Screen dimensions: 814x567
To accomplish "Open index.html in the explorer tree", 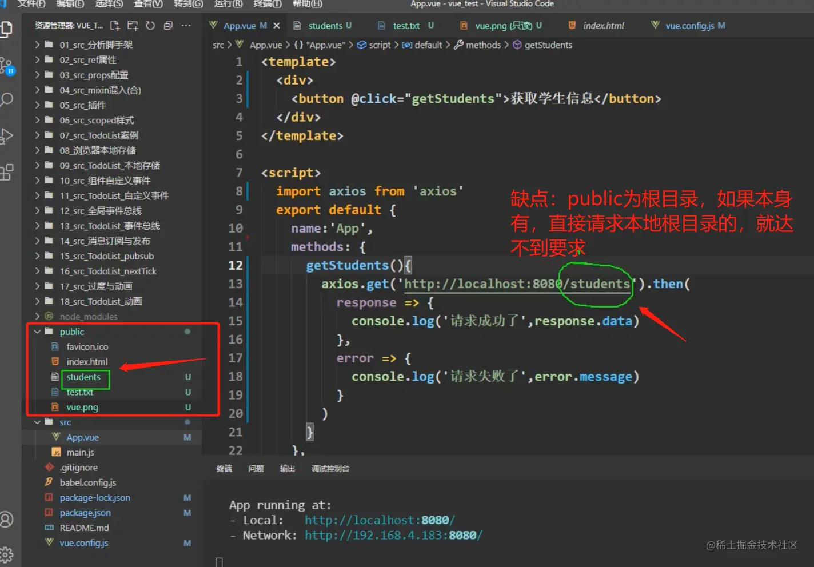I will coord(111,362).
